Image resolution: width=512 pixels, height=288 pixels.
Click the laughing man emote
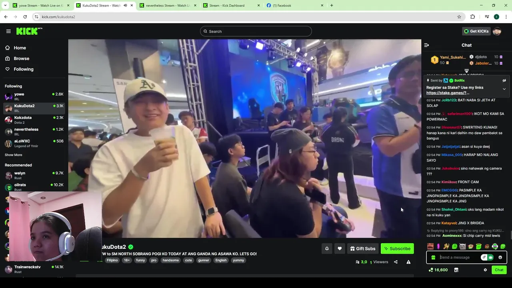click(430, 246)
